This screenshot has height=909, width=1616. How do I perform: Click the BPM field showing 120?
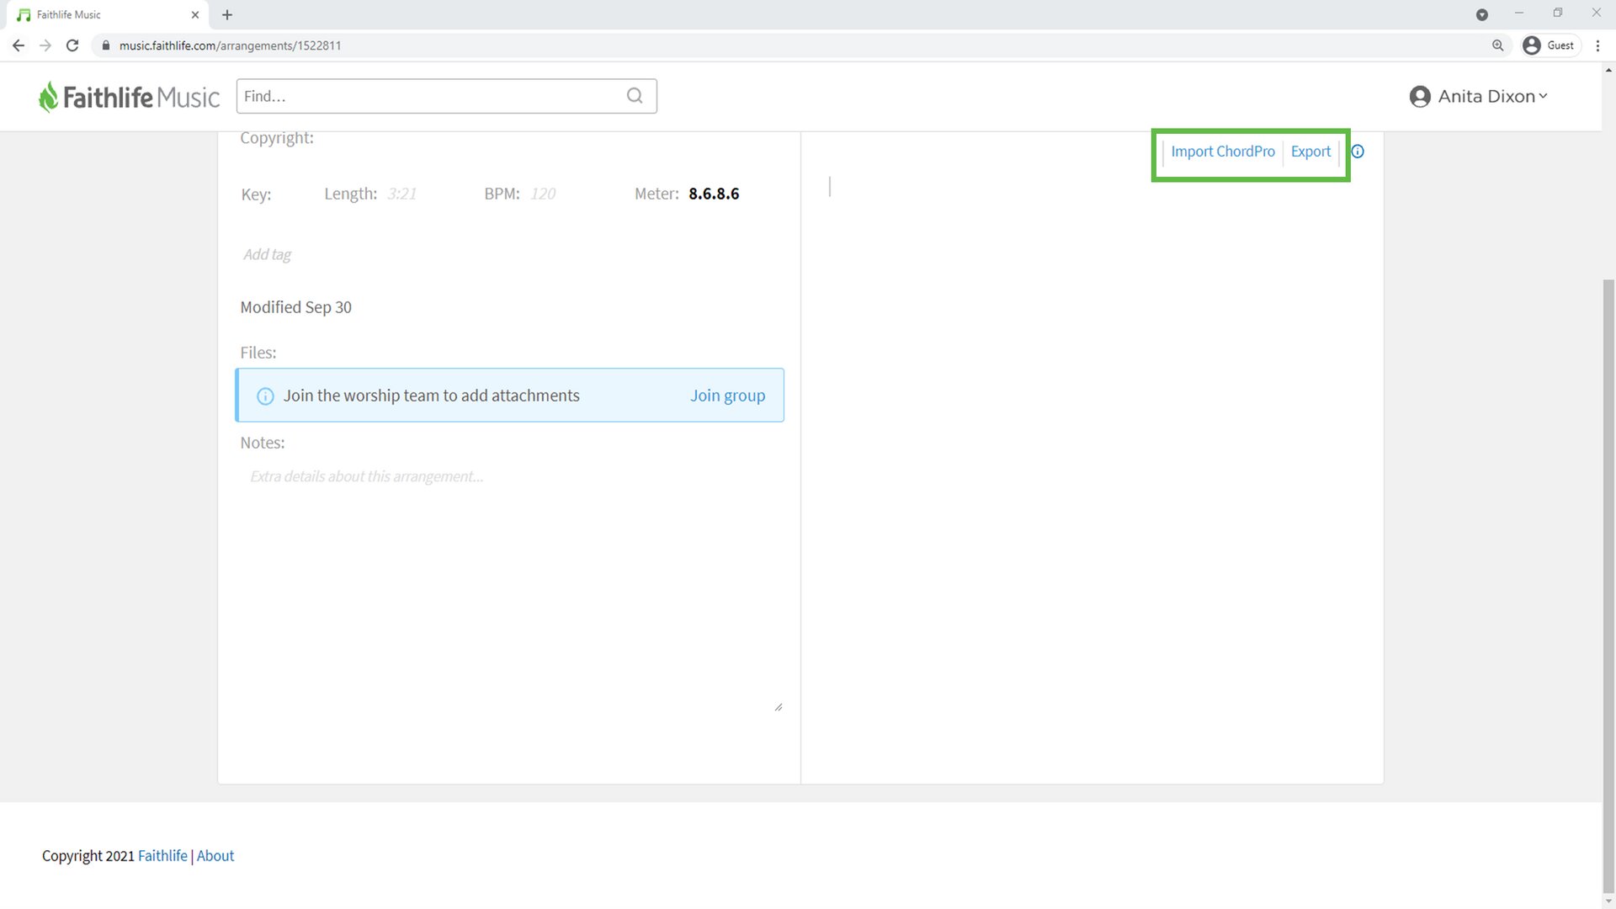(x=543, y=194)
